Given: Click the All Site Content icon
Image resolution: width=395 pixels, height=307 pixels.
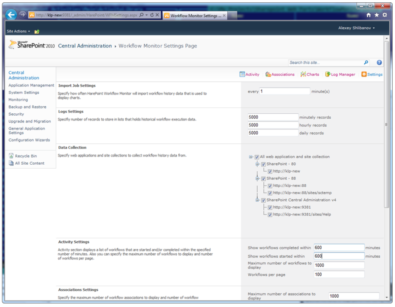Looking at the screenshot, I should pyautogui.click(x=11, y=163).
